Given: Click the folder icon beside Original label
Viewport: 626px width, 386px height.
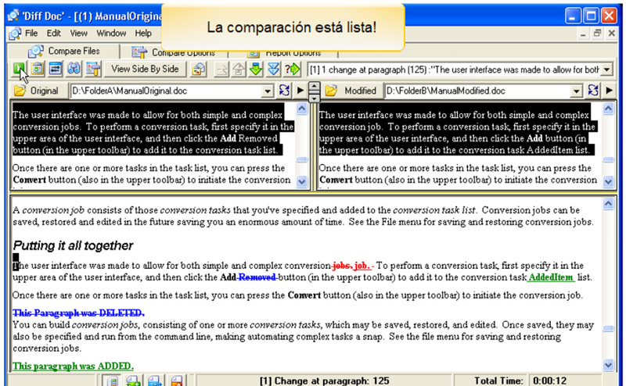Looking at the screenshot, I should click(x=20, y=91).
